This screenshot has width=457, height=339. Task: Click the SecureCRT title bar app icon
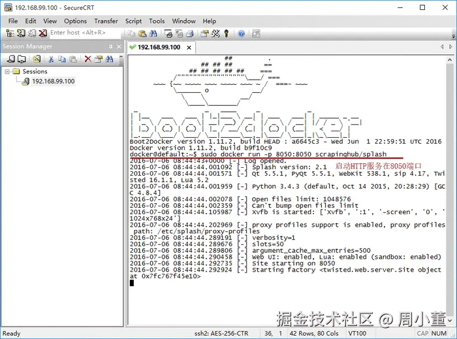[8, 7]
